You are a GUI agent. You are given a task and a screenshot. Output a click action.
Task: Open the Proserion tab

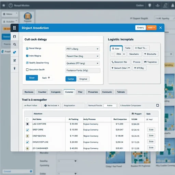(x=93, y=92)
